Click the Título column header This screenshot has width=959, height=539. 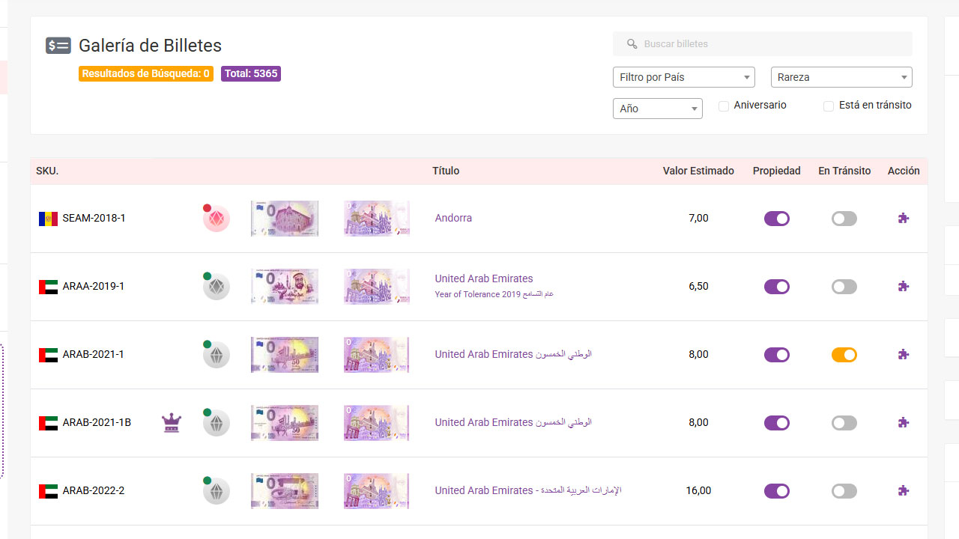pos(446,171)
